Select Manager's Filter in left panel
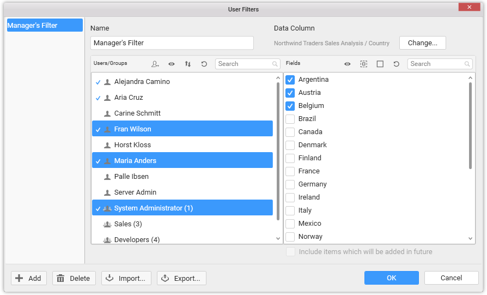The height and width of the screenshot is (295, 487). (x=45, y=25)
